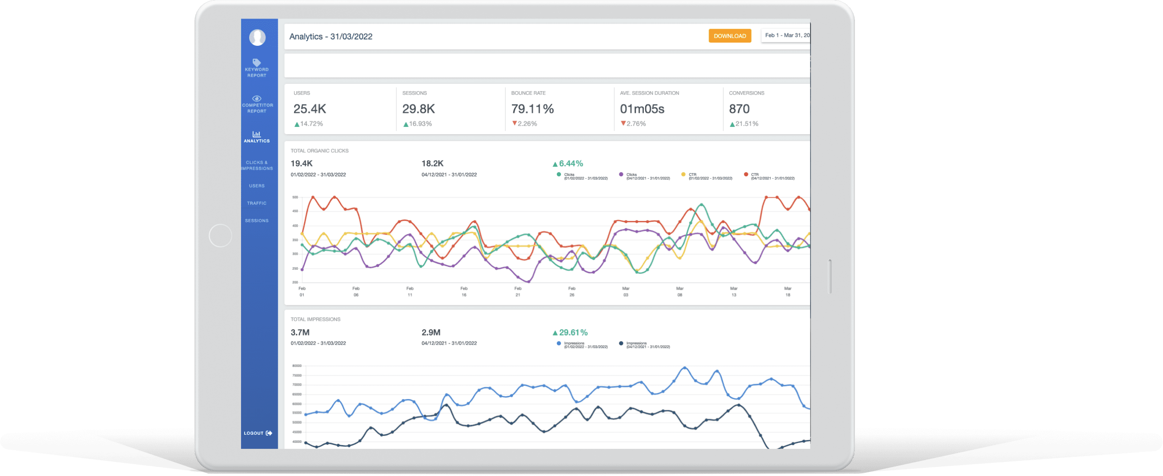Select Keyword Report menu label

point(256,73)
